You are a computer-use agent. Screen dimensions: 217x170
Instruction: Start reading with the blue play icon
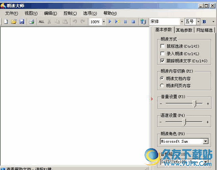pos(110,21)
